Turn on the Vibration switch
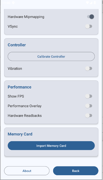Screen dimensions: 103x180 tap(89, 69)
